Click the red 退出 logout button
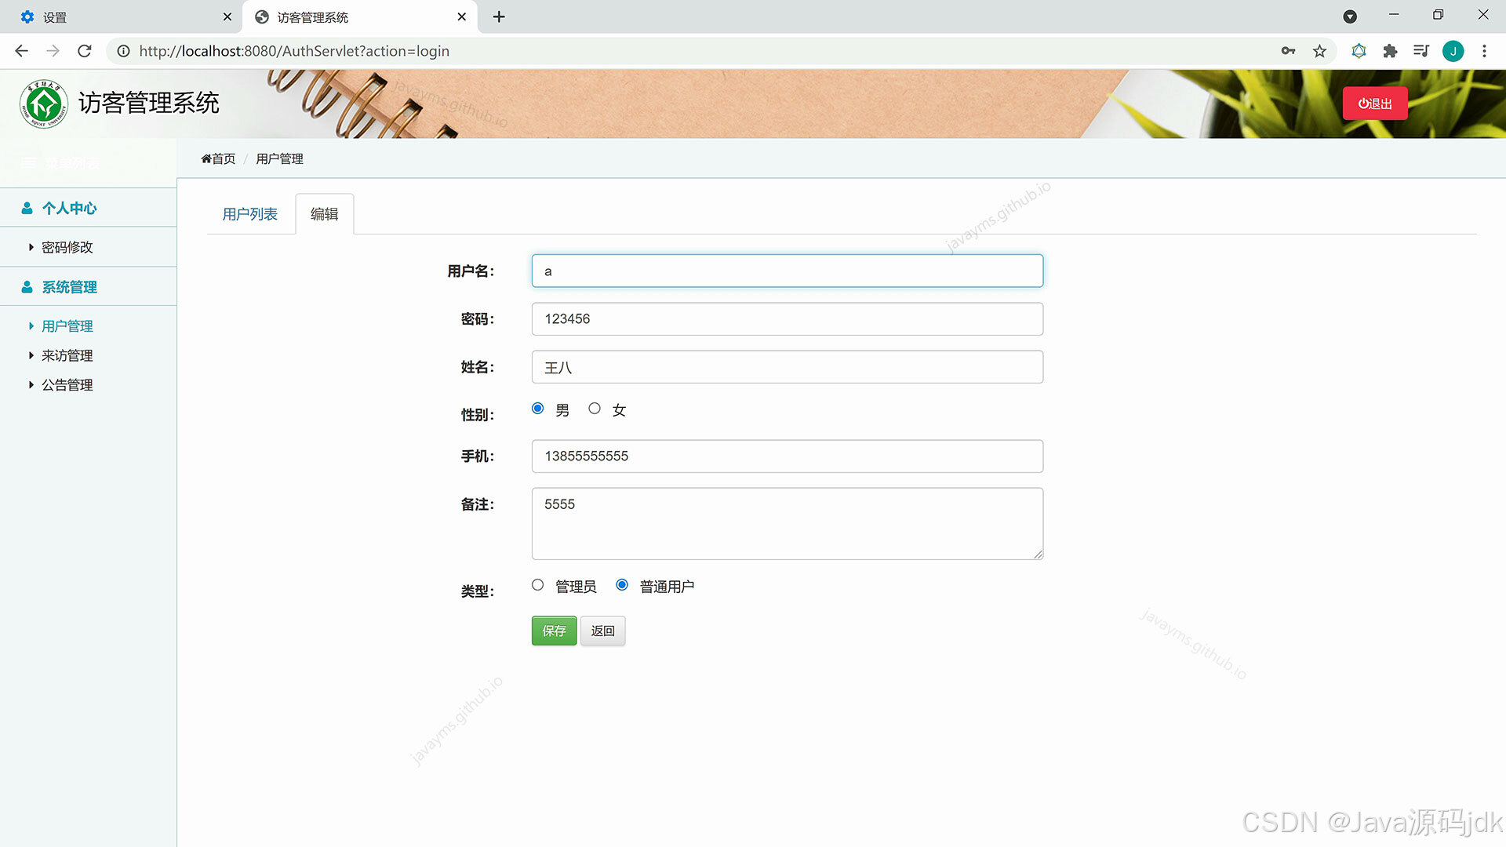Image resolution: width=1506 pixels, height=847 pixels. coord(1375,104)
